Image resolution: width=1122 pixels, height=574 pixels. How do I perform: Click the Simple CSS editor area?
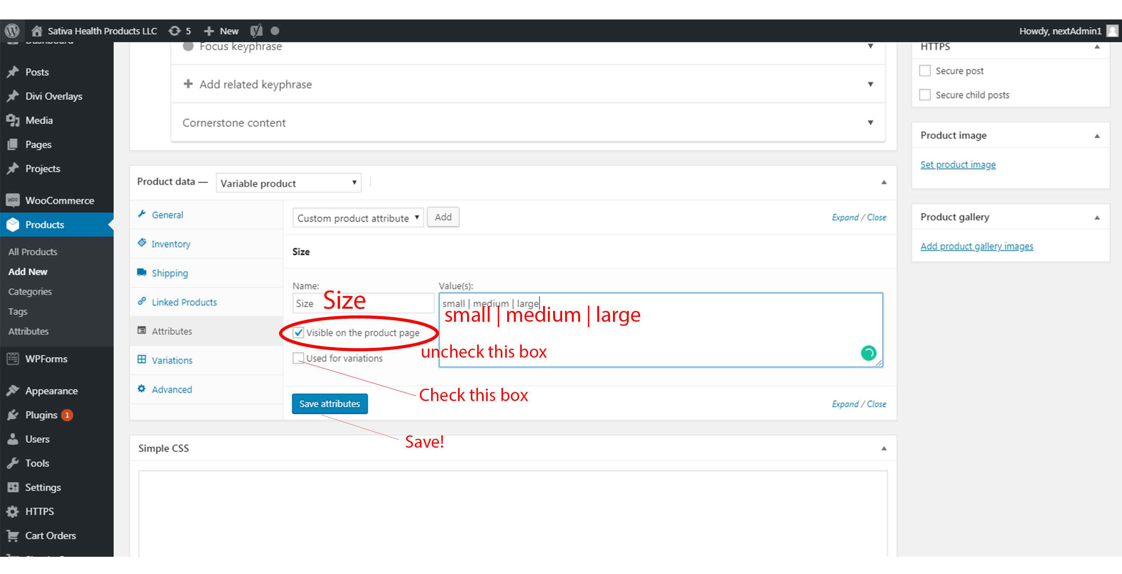[513, 513]
